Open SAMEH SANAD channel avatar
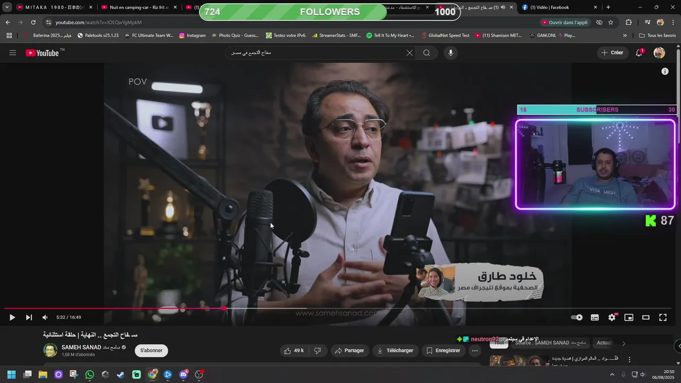 [x=50, y=351]
